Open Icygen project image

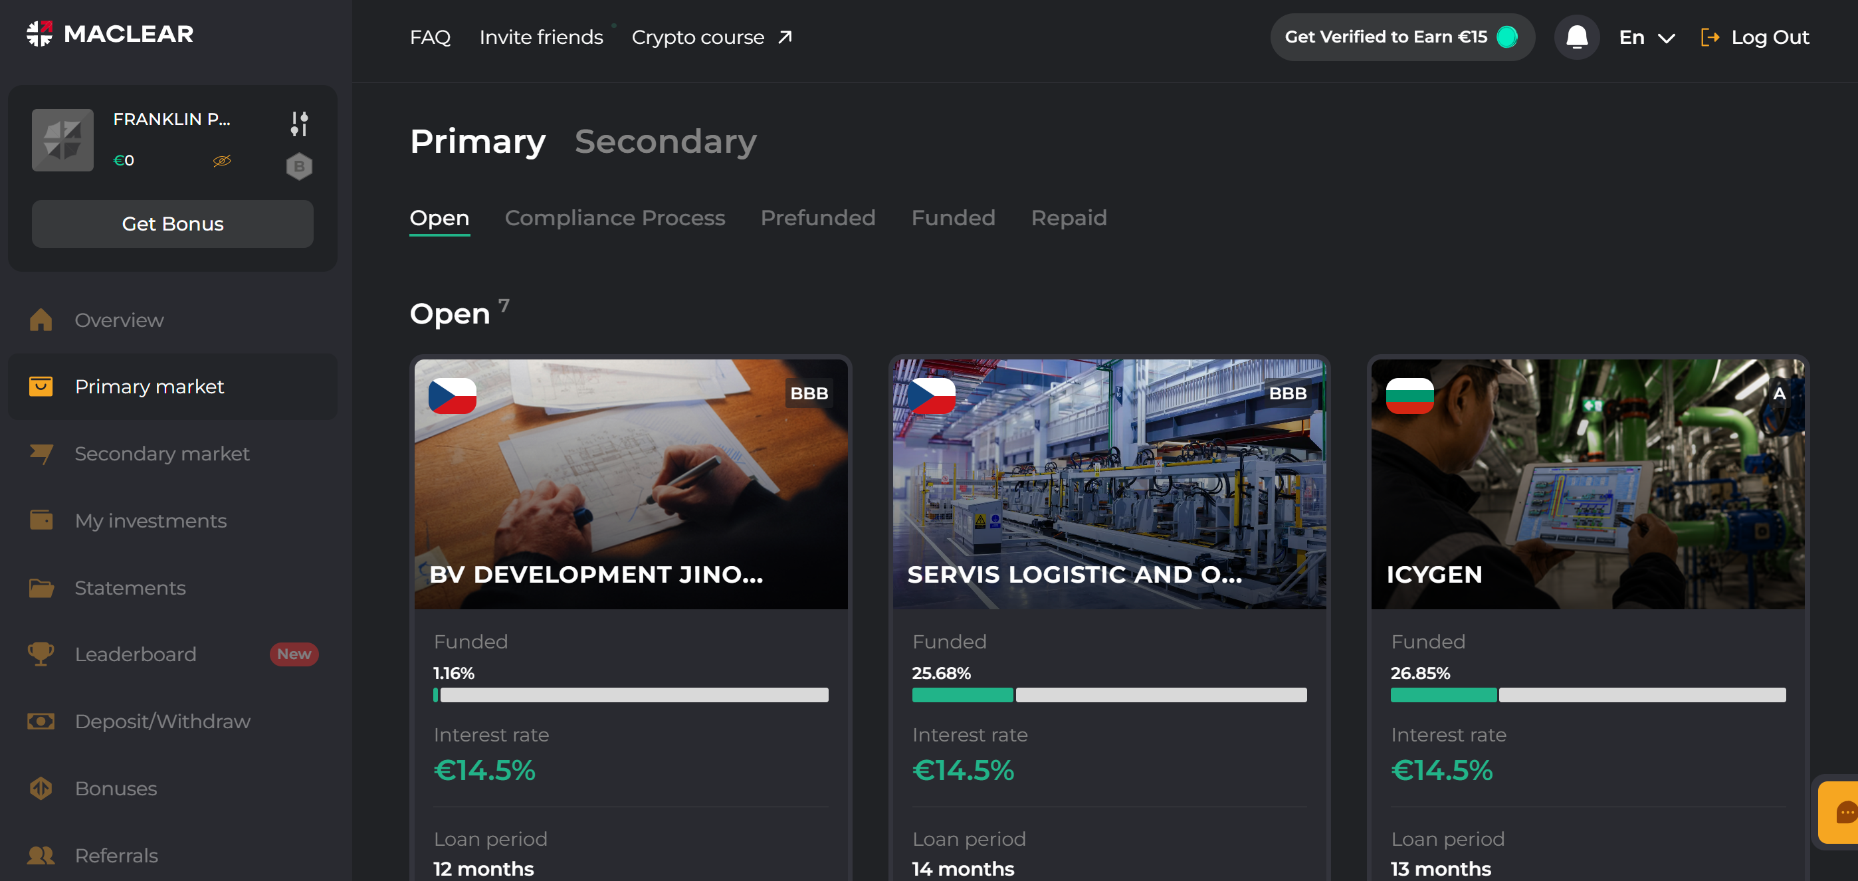(1588, 484)
